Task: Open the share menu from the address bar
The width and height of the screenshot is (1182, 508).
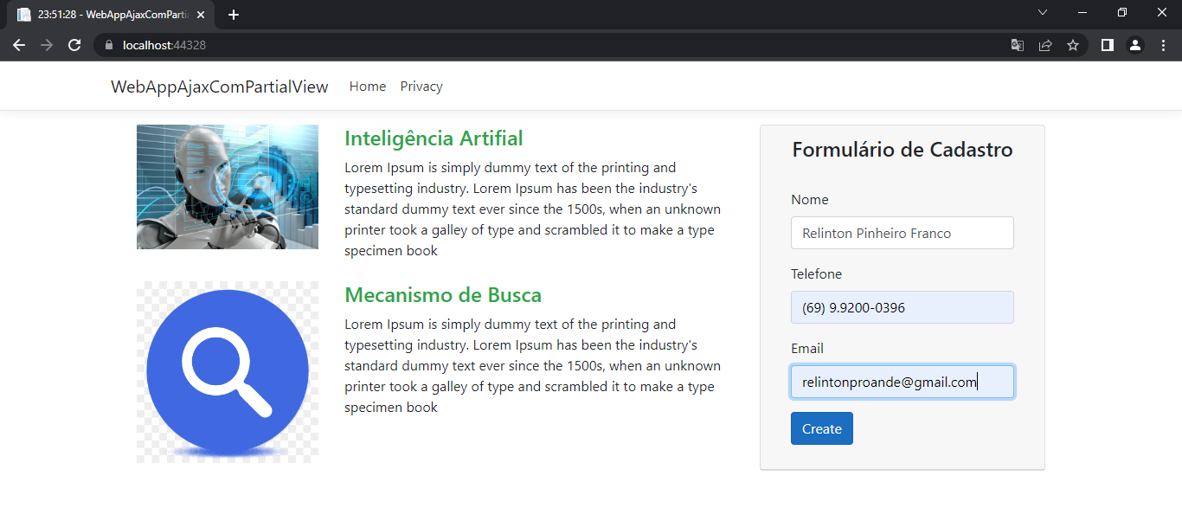Action: [x=1045, y=44]
